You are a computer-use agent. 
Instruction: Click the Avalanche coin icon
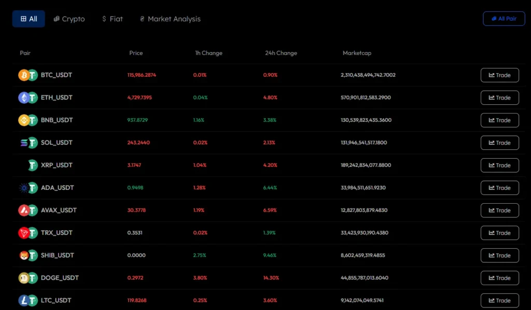pos(24,210)
